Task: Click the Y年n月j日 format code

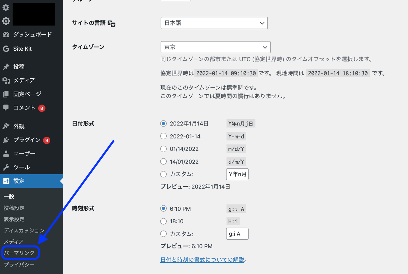Action: [x=241, y=124]
